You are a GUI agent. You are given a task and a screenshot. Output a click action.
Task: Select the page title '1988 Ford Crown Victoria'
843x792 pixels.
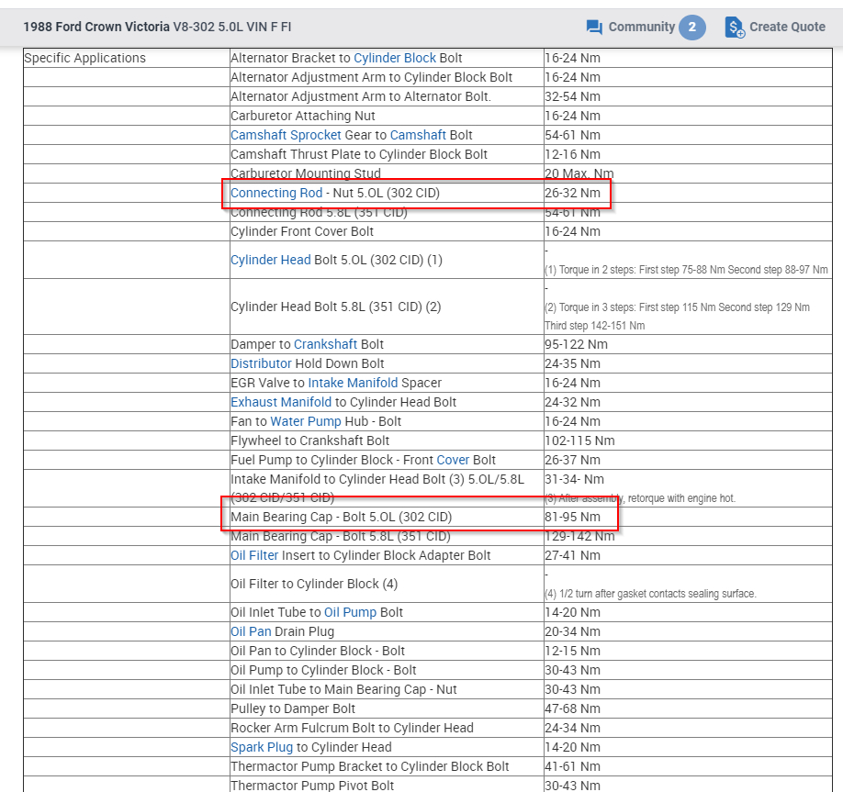click(96, 27)
